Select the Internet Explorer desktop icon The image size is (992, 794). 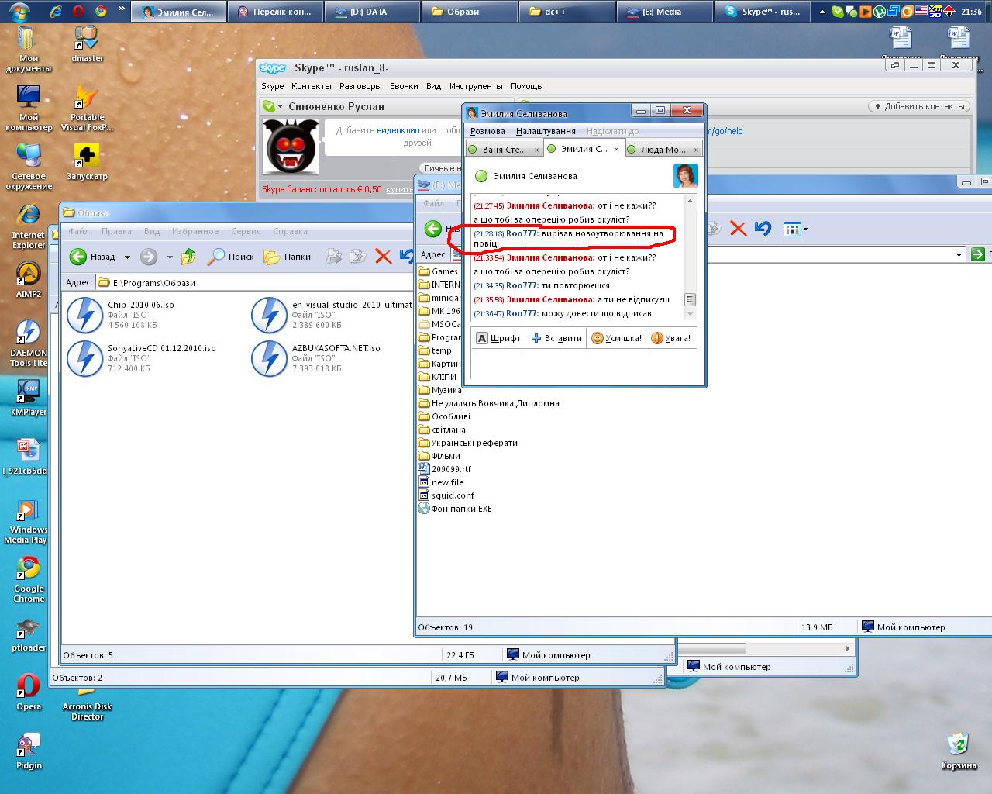[x=29, y=226]
